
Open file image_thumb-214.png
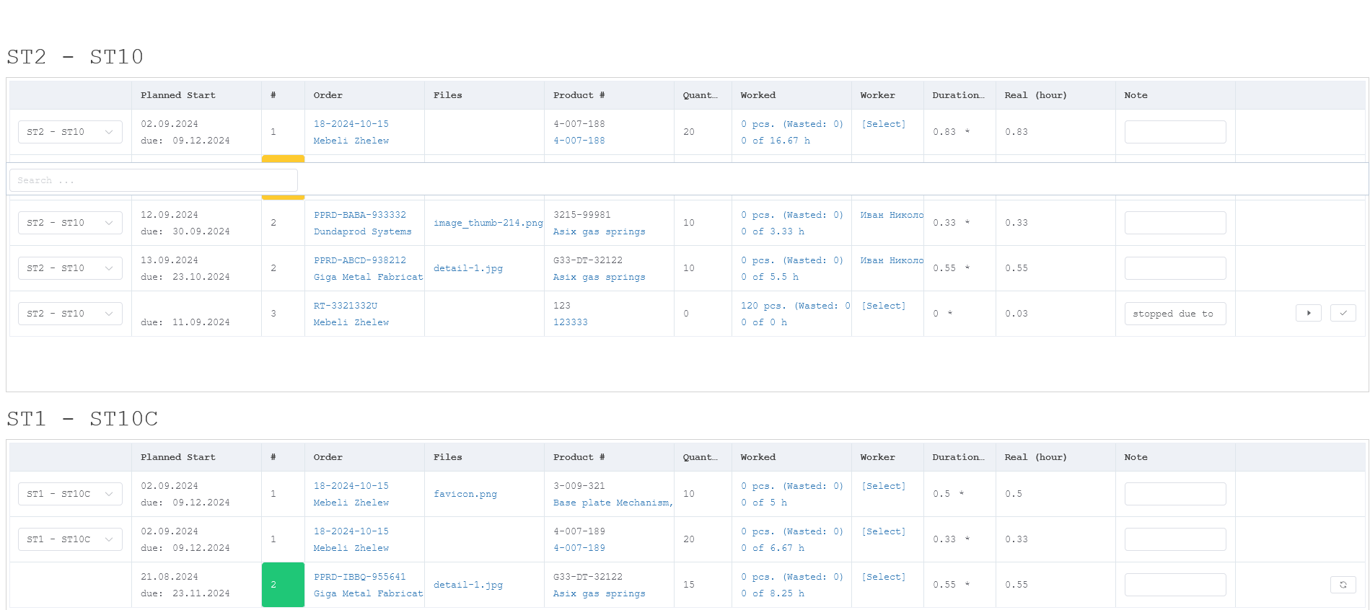pyautogui.click(x=488, y=223)
